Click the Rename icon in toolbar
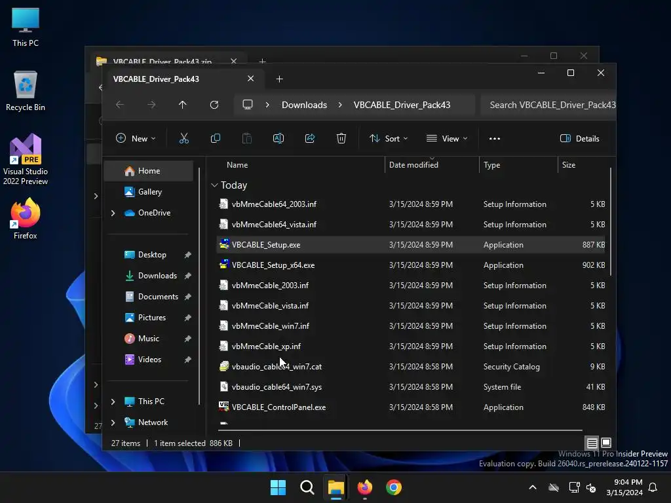 (278, 139)
